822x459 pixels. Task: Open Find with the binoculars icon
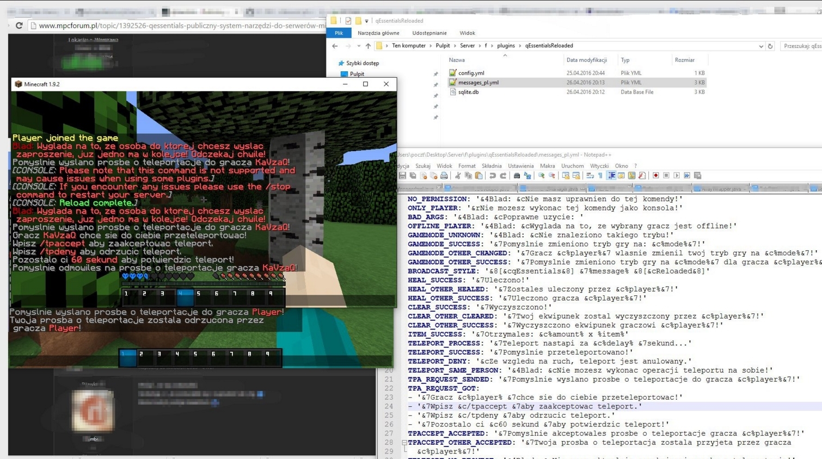[x=517, y=176]
